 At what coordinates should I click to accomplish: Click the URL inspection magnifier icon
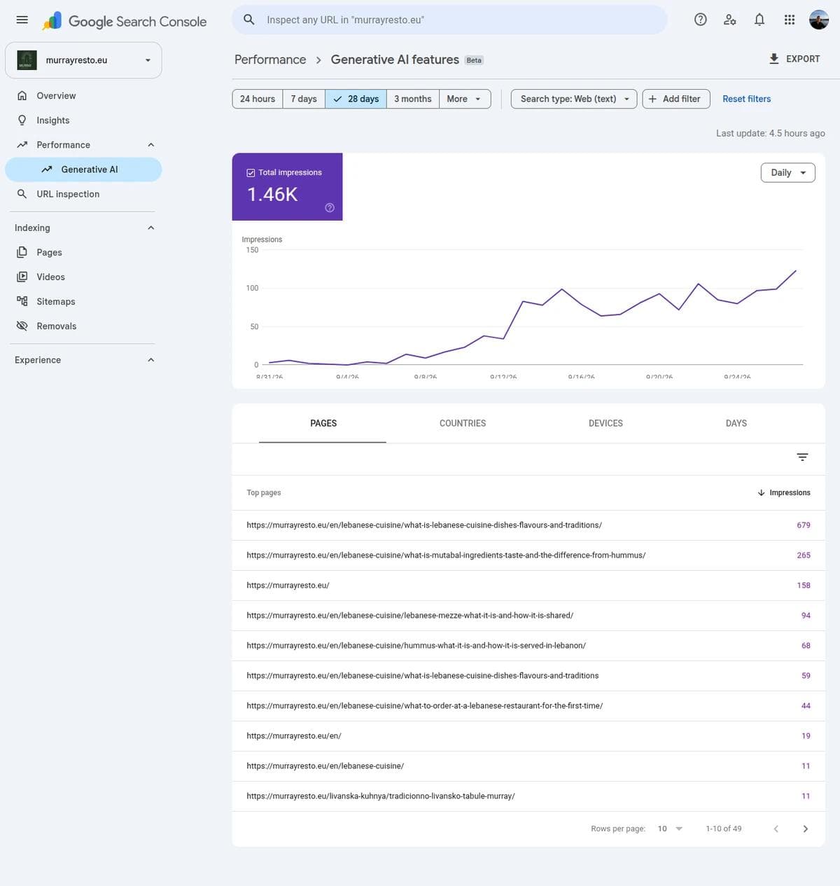(22, 194)
